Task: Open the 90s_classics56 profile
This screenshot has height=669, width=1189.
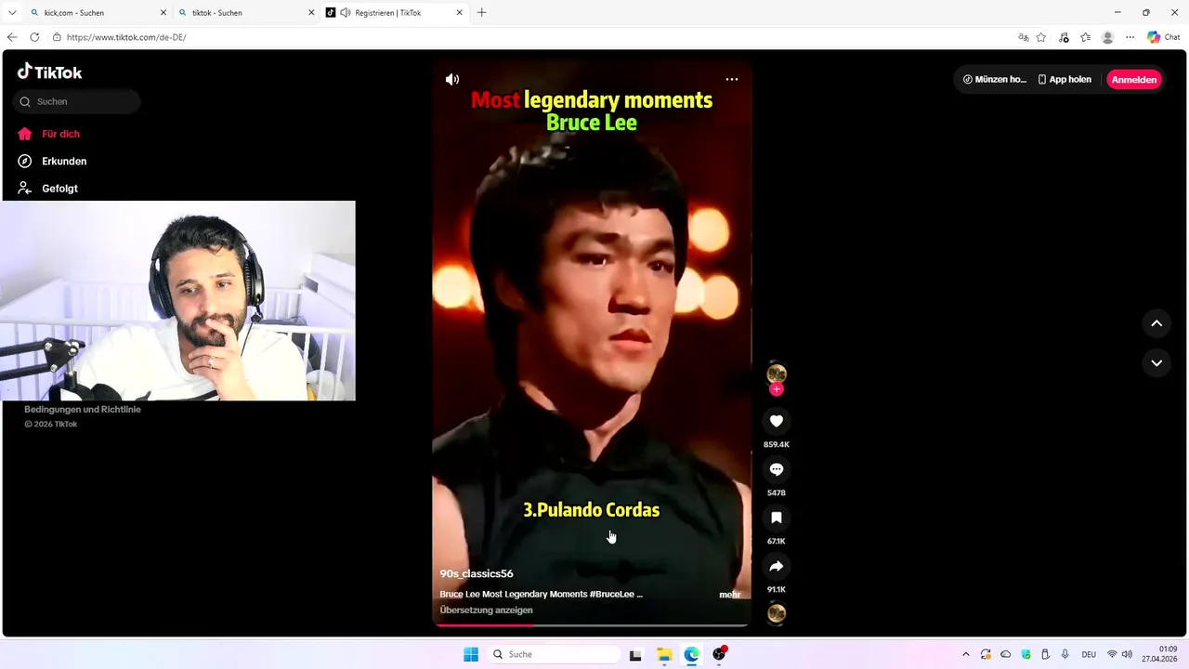Action: [x=477, y=573]
